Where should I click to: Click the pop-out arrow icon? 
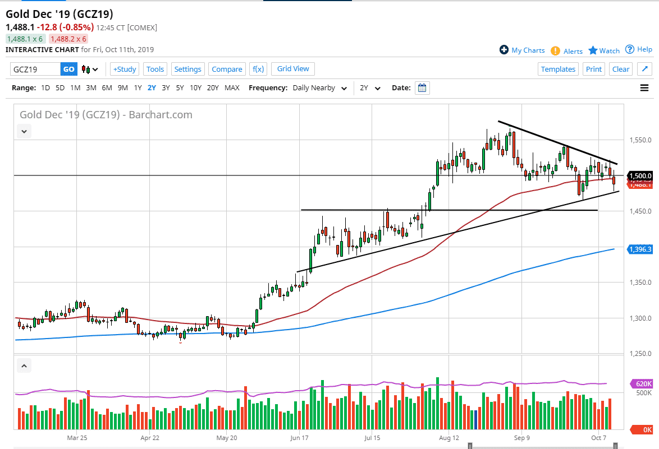coord(644,68)
